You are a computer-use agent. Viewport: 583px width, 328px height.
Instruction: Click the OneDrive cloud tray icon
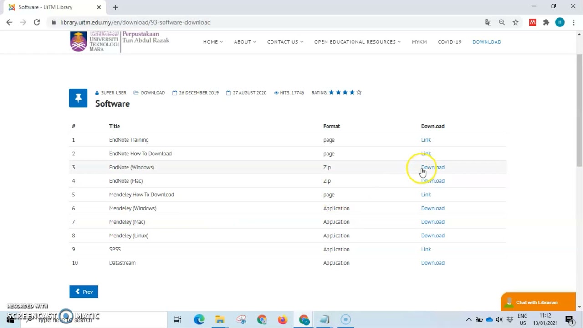[490, 319]
